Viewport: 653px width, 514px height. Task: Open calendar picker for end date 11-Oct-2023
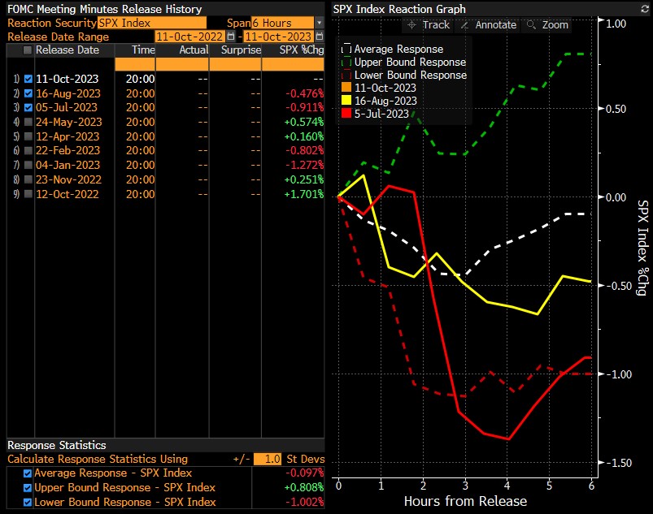(319, 37)
